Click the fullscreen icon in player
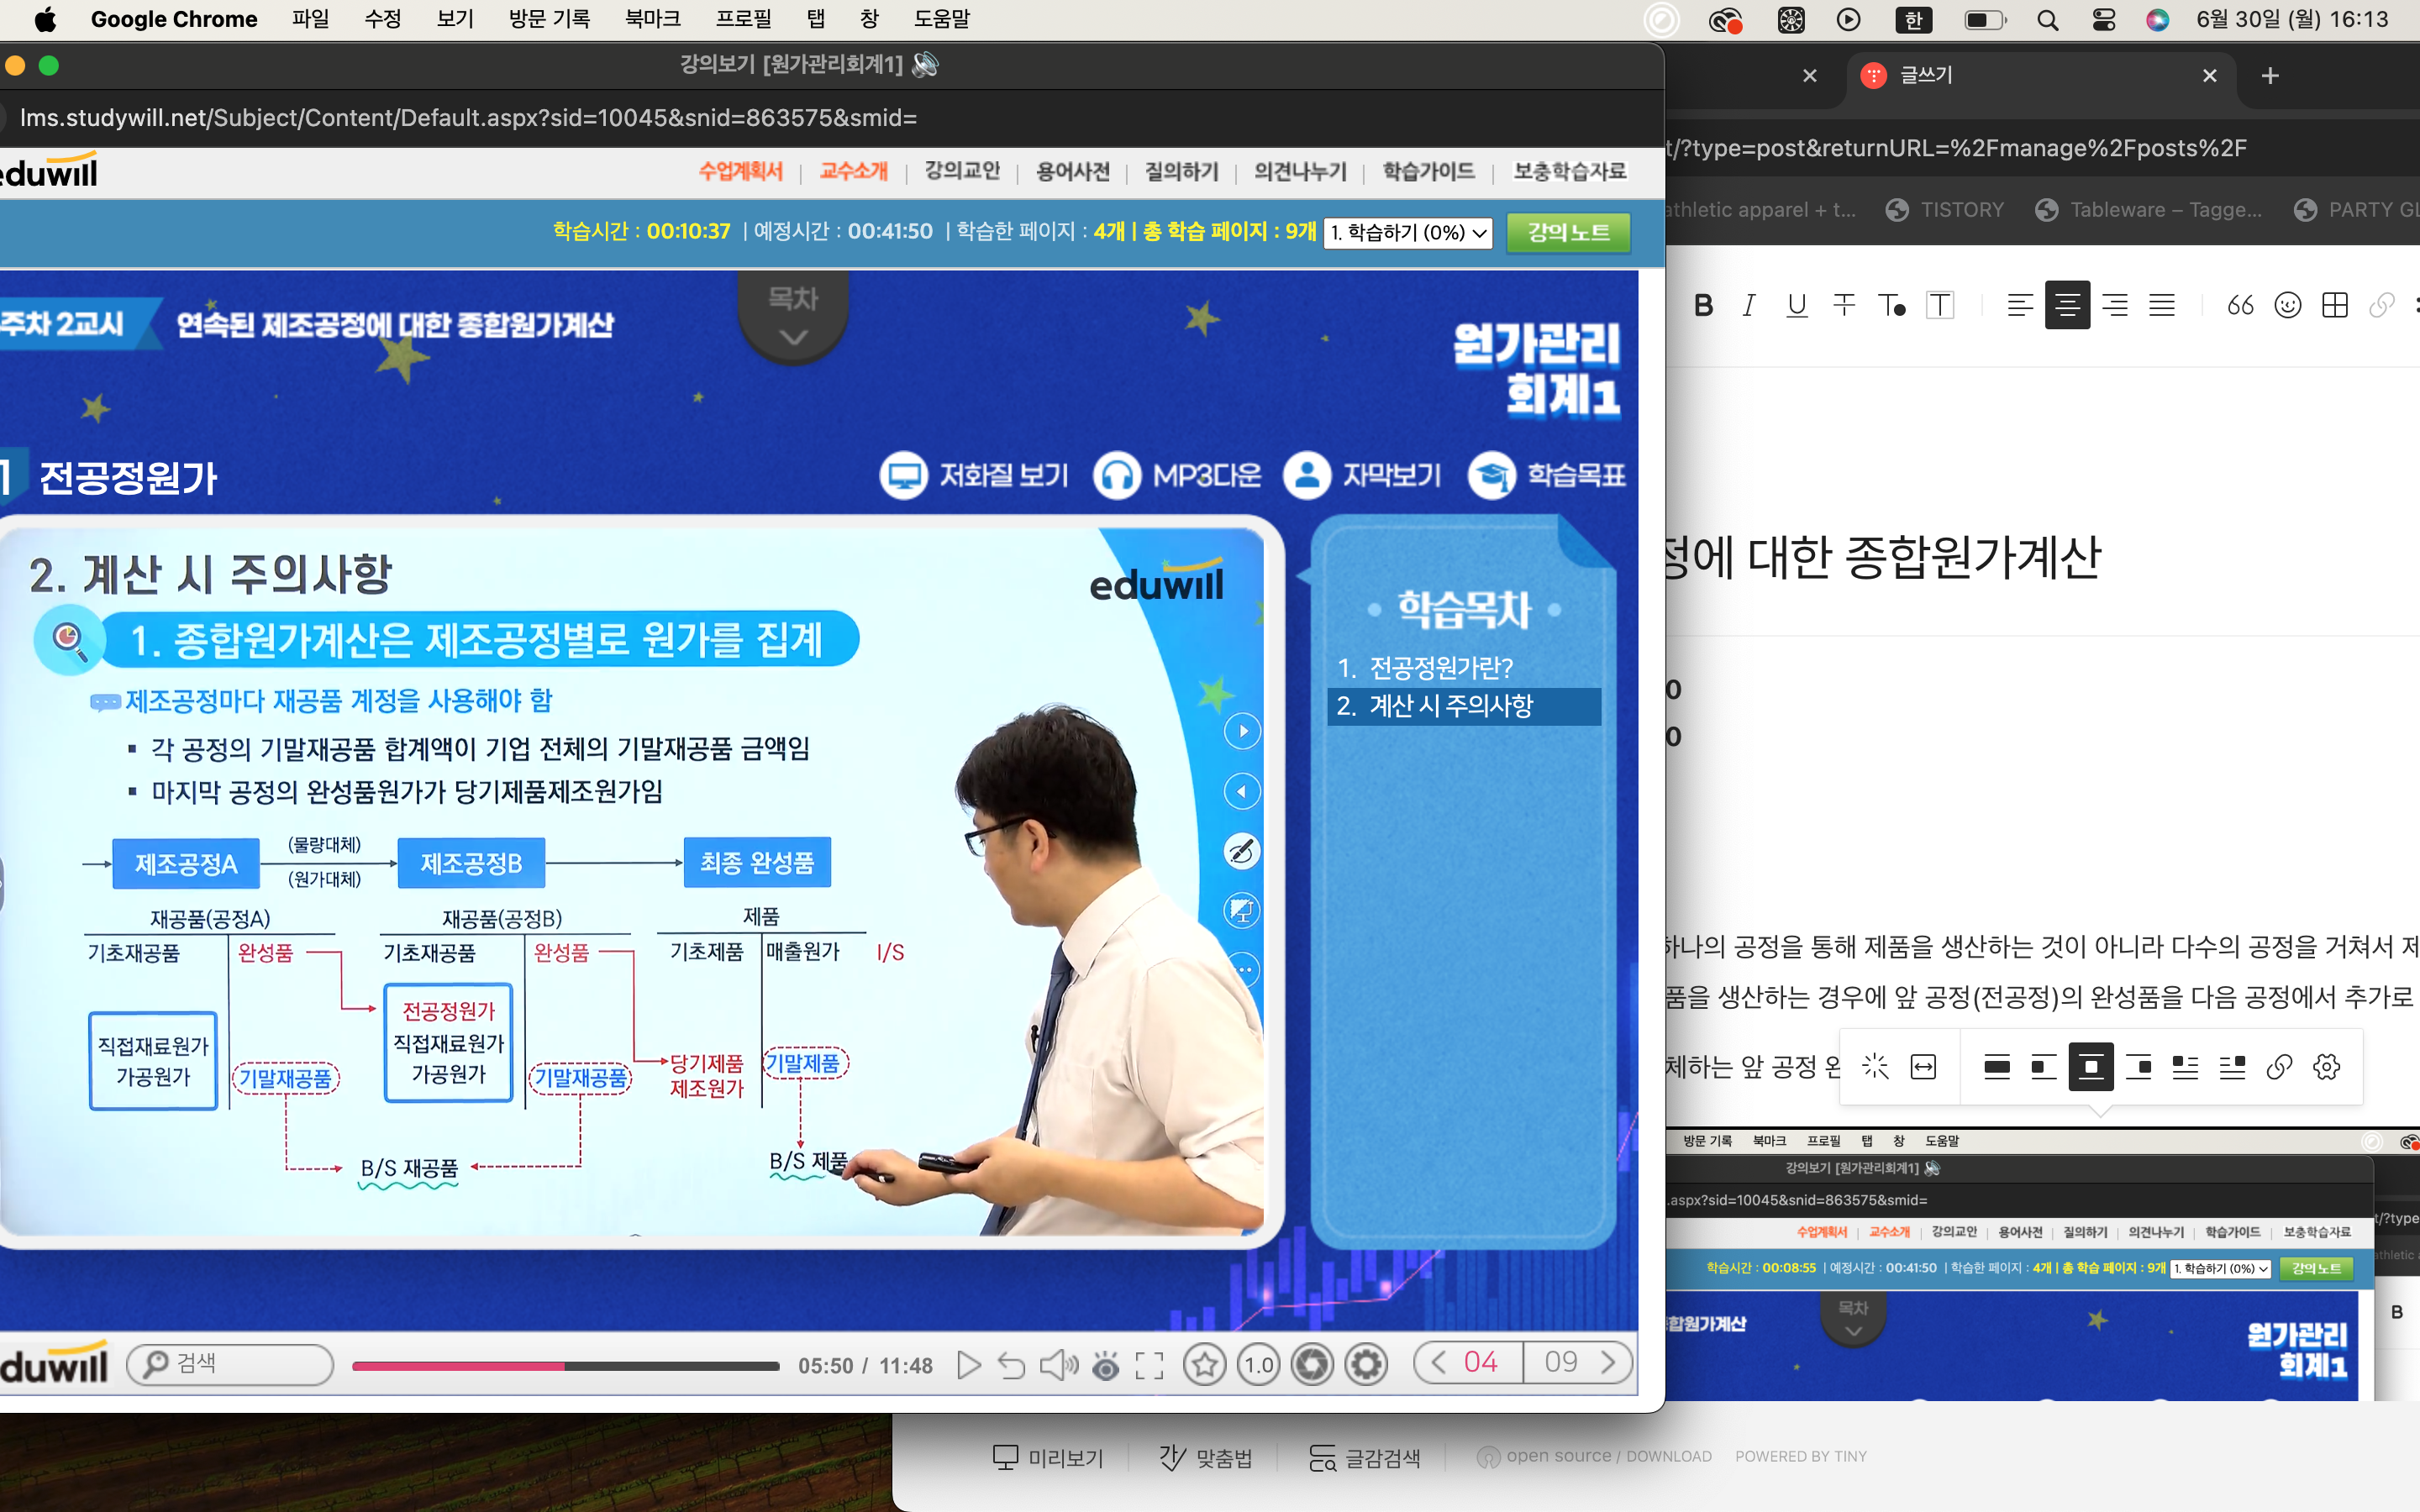This screenshot has width=2420, height=1512. 1149,1365
